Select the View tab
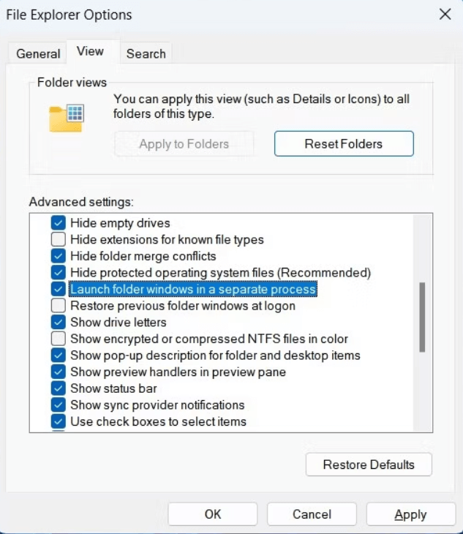Image resolution: width=463 pixels, height=534 pixels. point(90,51)
